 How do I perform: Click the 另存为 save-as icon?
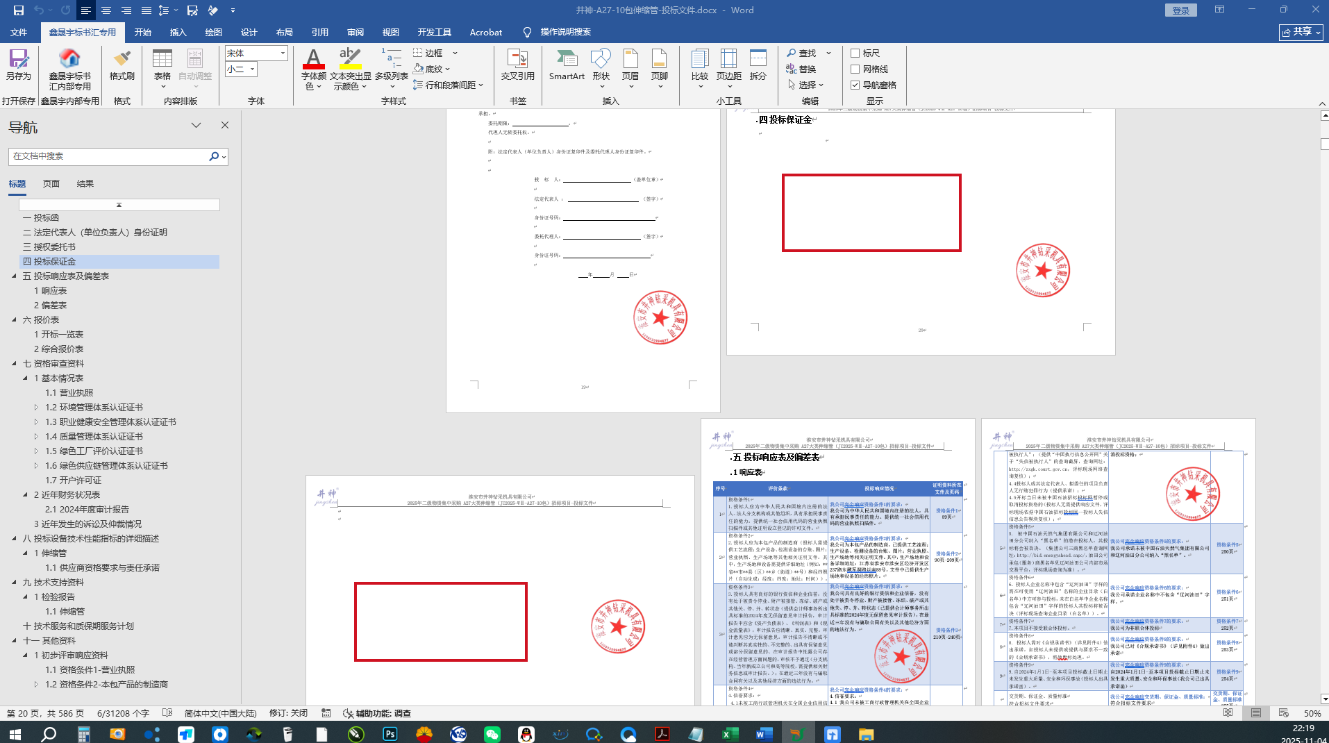(19, 65)
